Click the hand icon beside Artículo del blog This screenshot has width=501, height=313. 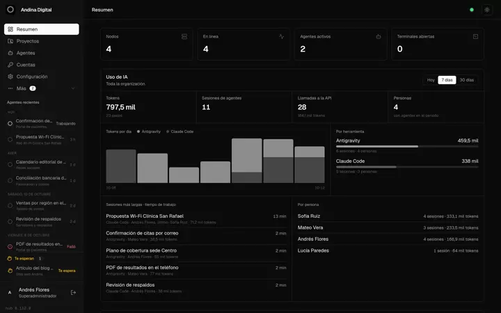click(x=10, y=271)
